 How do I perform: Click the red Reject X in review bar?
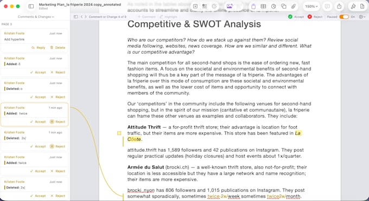tap(310, 17)
